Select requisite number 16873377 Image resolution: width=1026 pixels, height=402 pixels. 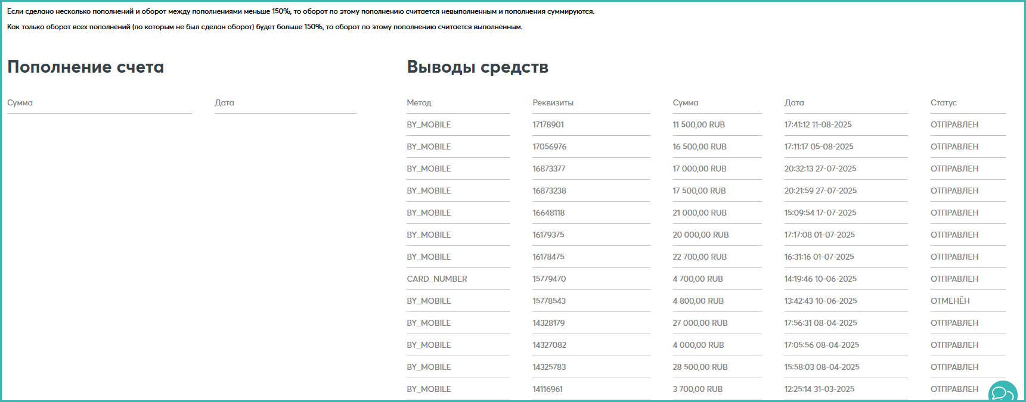pos(548,169)
